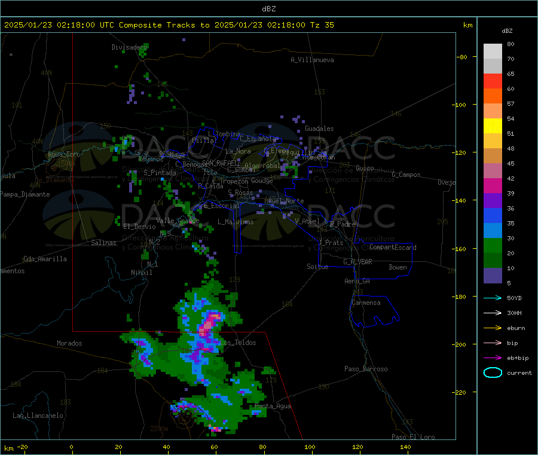The height and width of the screenshot is (455, 538).
Task: Click the yellow Composite Tracks timestamp header
Action: point(169,25)
